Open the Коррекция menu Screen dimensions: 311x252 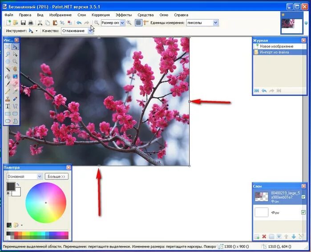pyautogui.click(x=101, y=15)
